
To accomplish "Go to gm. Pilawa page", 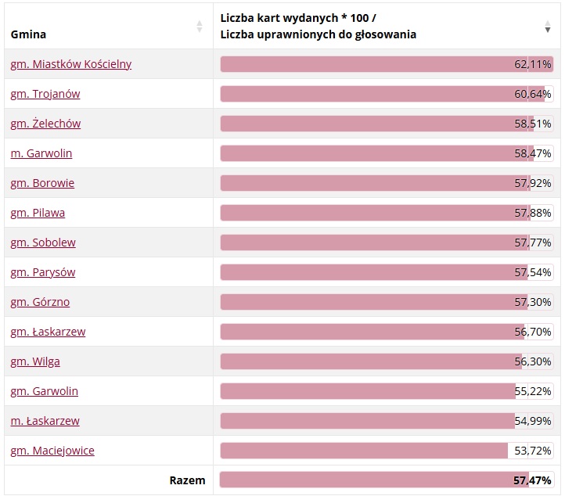I will (38, 213).
